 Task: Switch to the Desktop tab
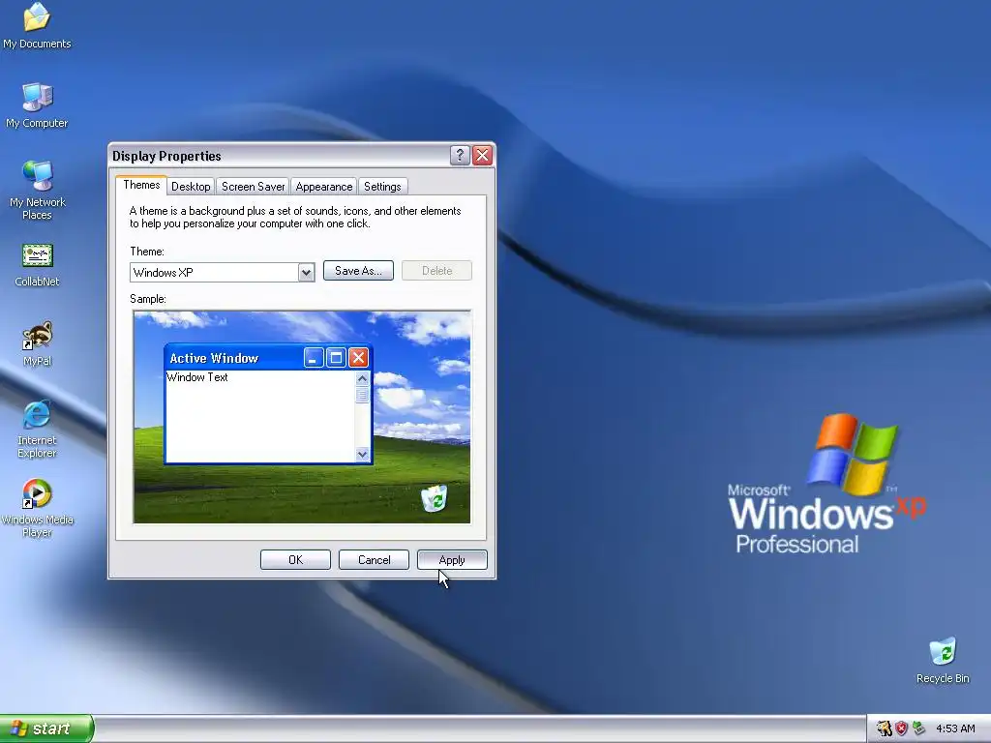pos(191,187)
